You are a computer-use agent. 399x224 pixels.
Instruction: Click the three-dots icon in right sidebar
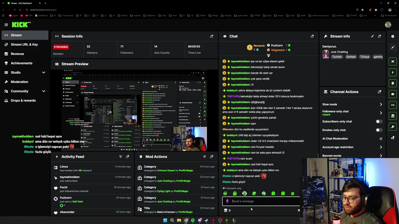tap(393, 138)
